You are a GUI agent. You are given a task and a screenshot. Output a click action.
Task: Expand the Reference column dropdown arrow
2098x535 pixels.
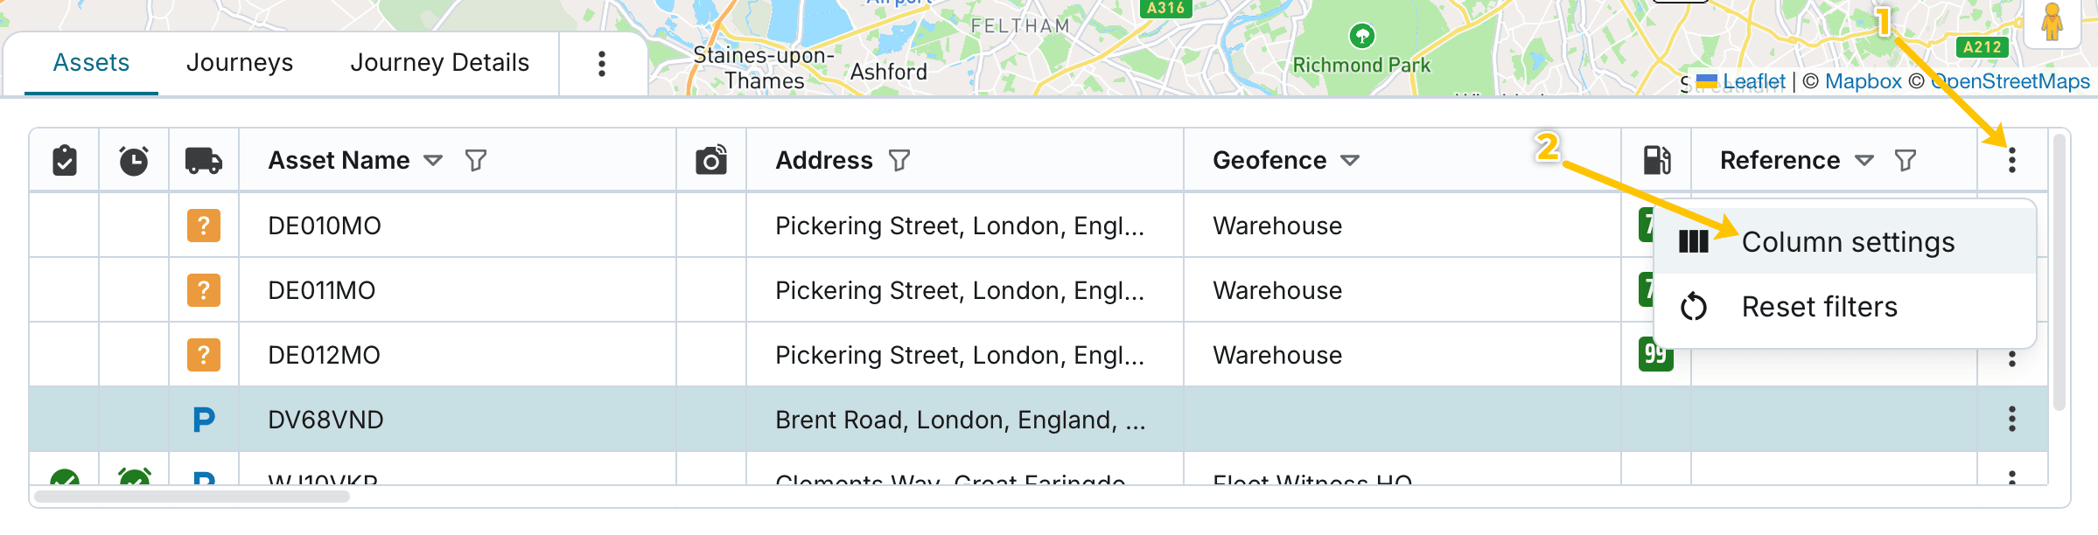click(1864, 161)
